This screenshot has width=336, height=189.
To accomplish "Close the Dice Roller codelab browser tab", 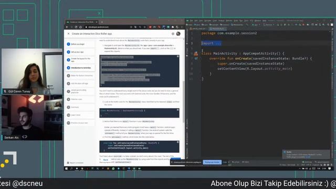I will click(x=97, y=22).
